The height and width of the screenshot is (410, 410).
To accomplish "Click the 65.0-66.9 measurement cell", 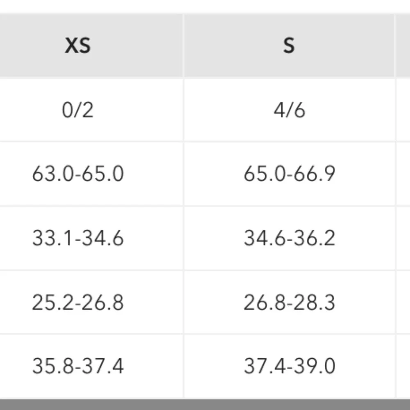I will pos(289,174).
